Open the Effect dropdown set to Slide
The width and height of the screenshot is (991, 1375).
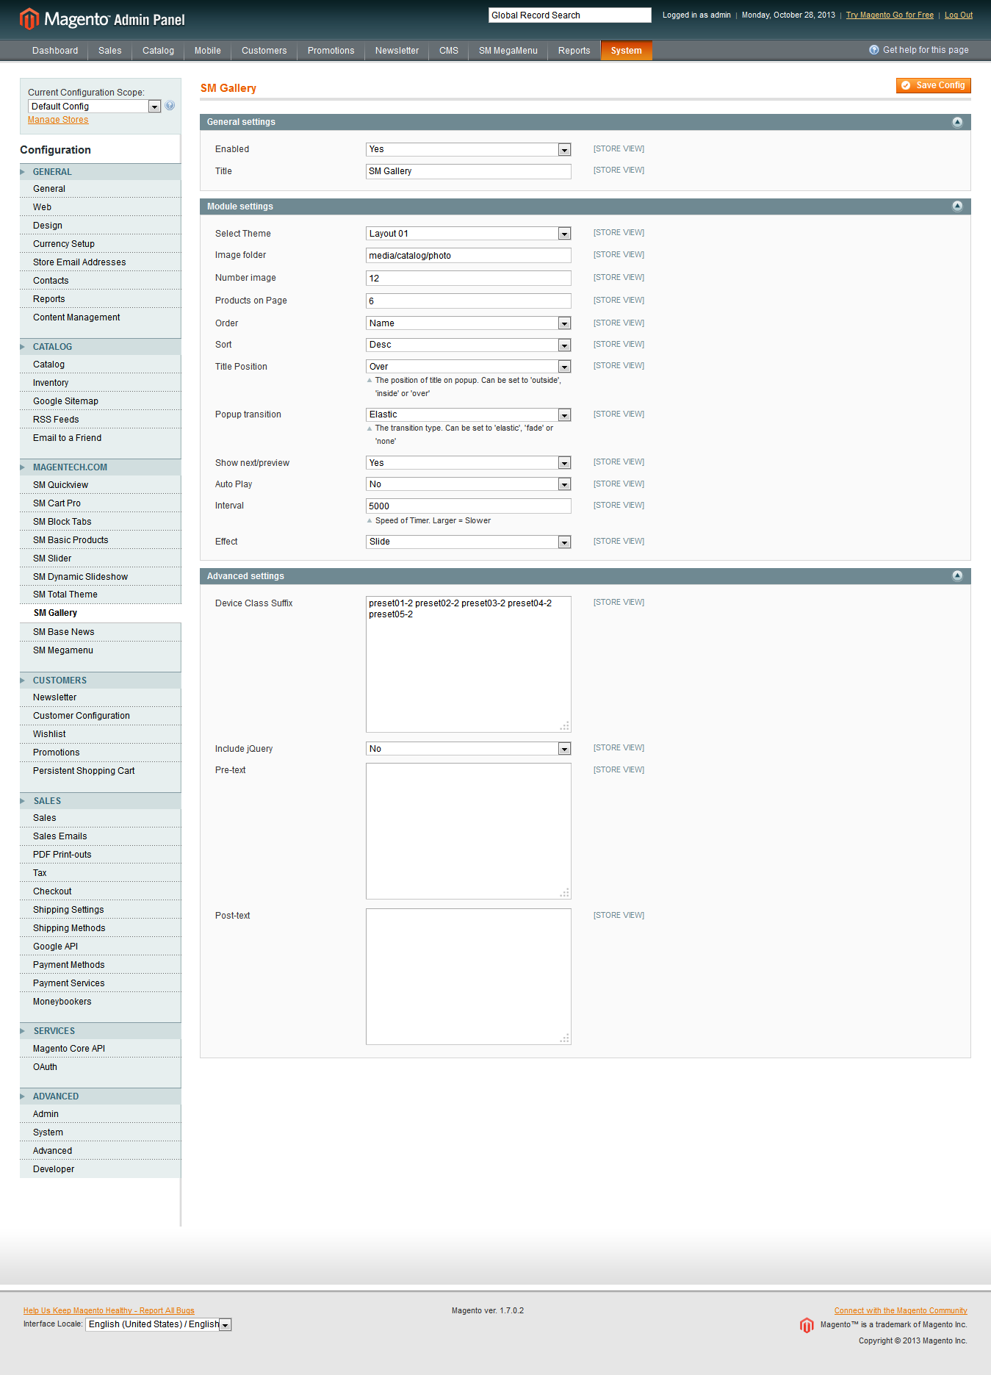[x=469, y=542]
